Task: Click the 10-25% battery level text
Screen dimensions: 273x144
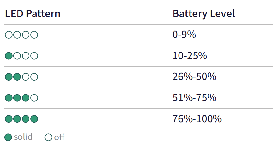Action: point(190,56)
